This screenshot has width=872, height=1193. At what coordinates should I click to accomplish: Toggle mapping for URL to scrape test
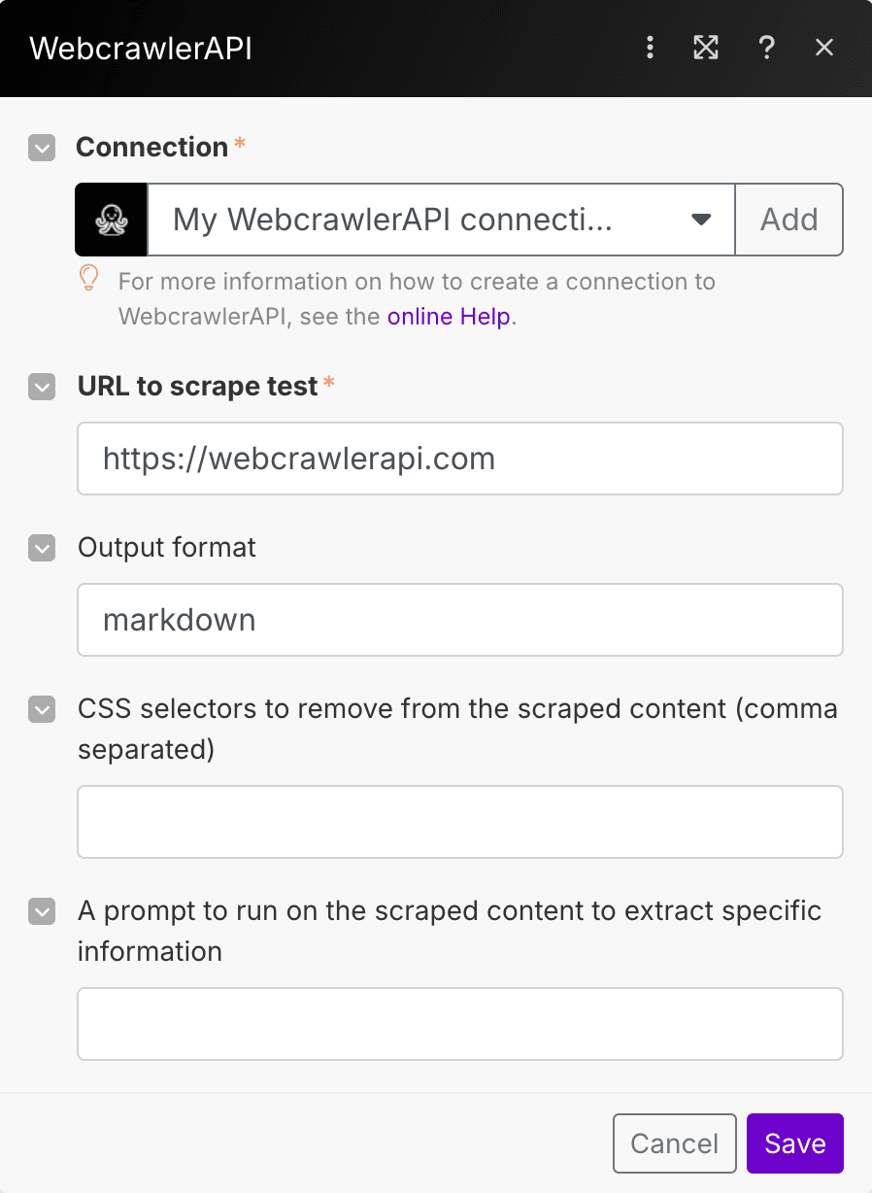pyautogui.click(x=41, y=387)
